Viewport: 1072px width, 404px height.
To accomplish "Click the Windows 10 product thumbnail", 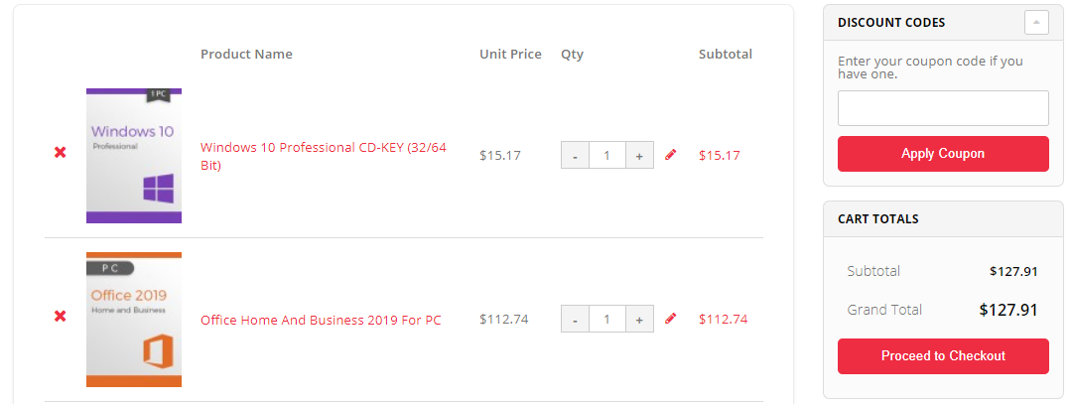I will point(134,156).
